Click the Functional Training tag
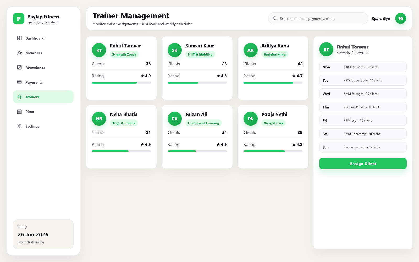 [203, 123]
